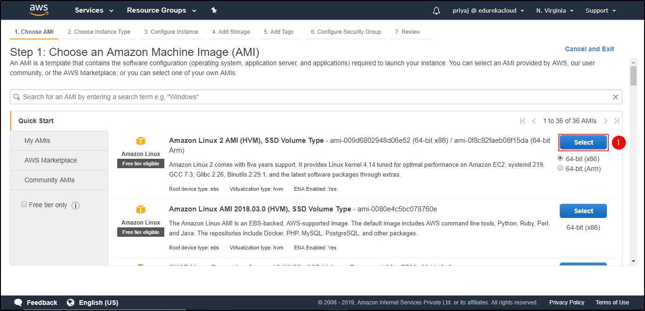Open N. Virginia region dropdown
Screen dimensions: 645x311
(555, 10)
